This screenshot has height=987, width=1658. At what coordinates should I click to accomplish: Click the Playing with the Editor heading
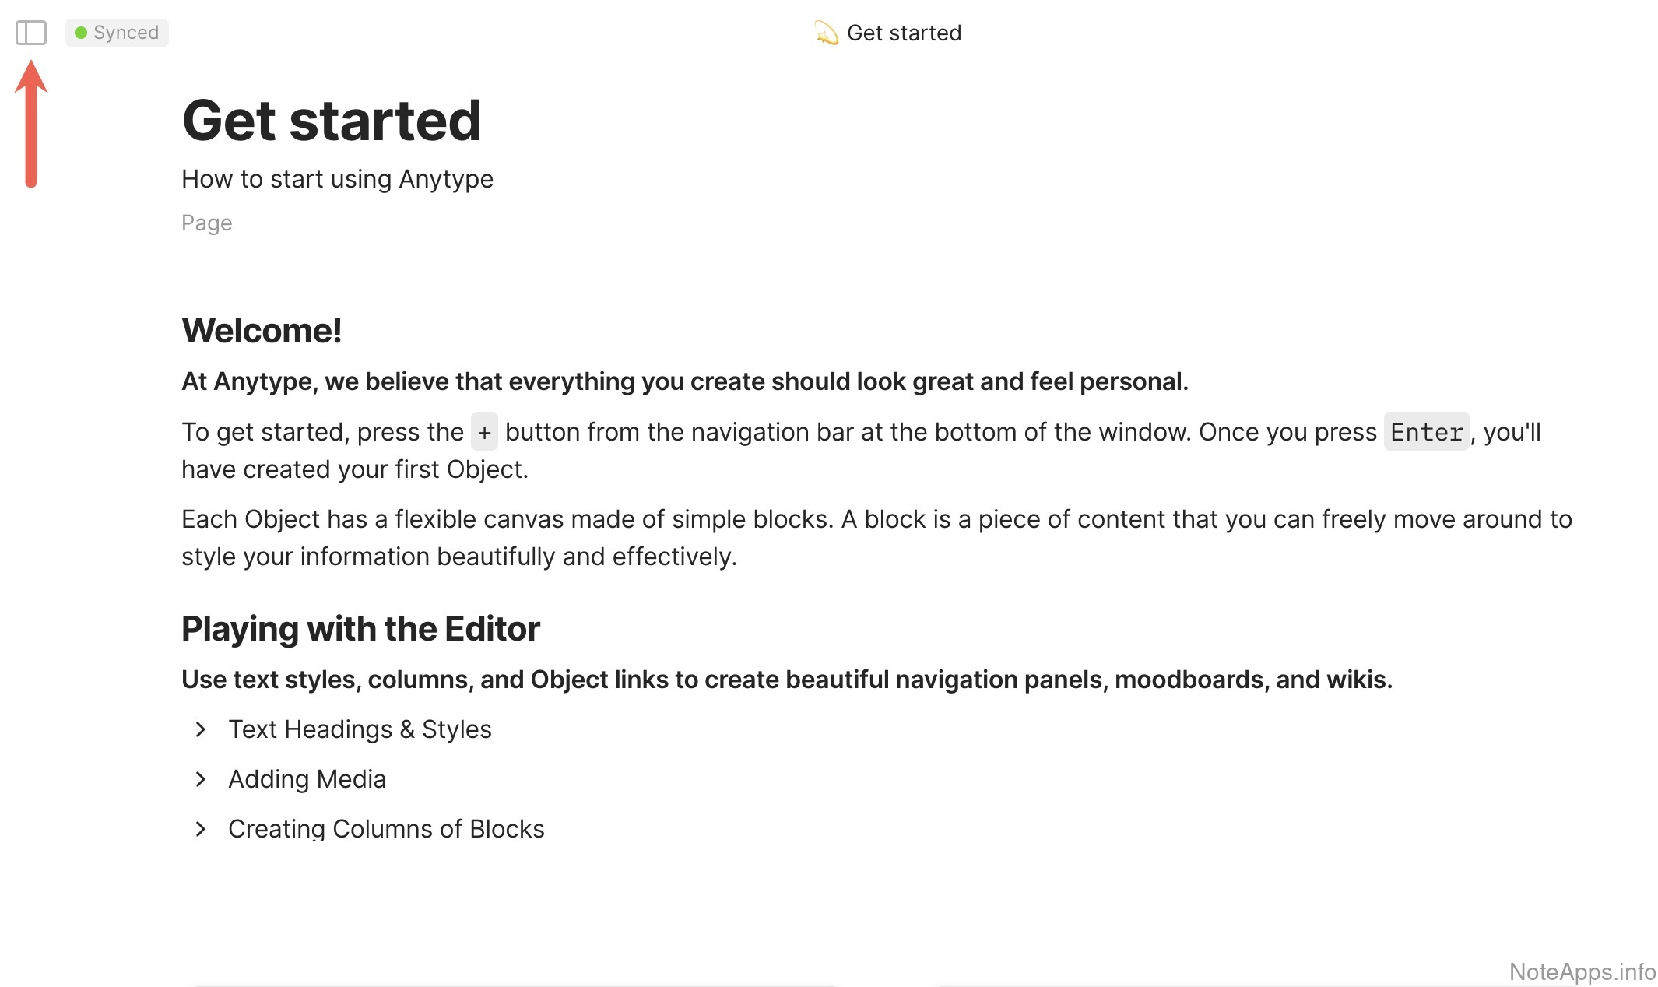(x=360, y=629)
